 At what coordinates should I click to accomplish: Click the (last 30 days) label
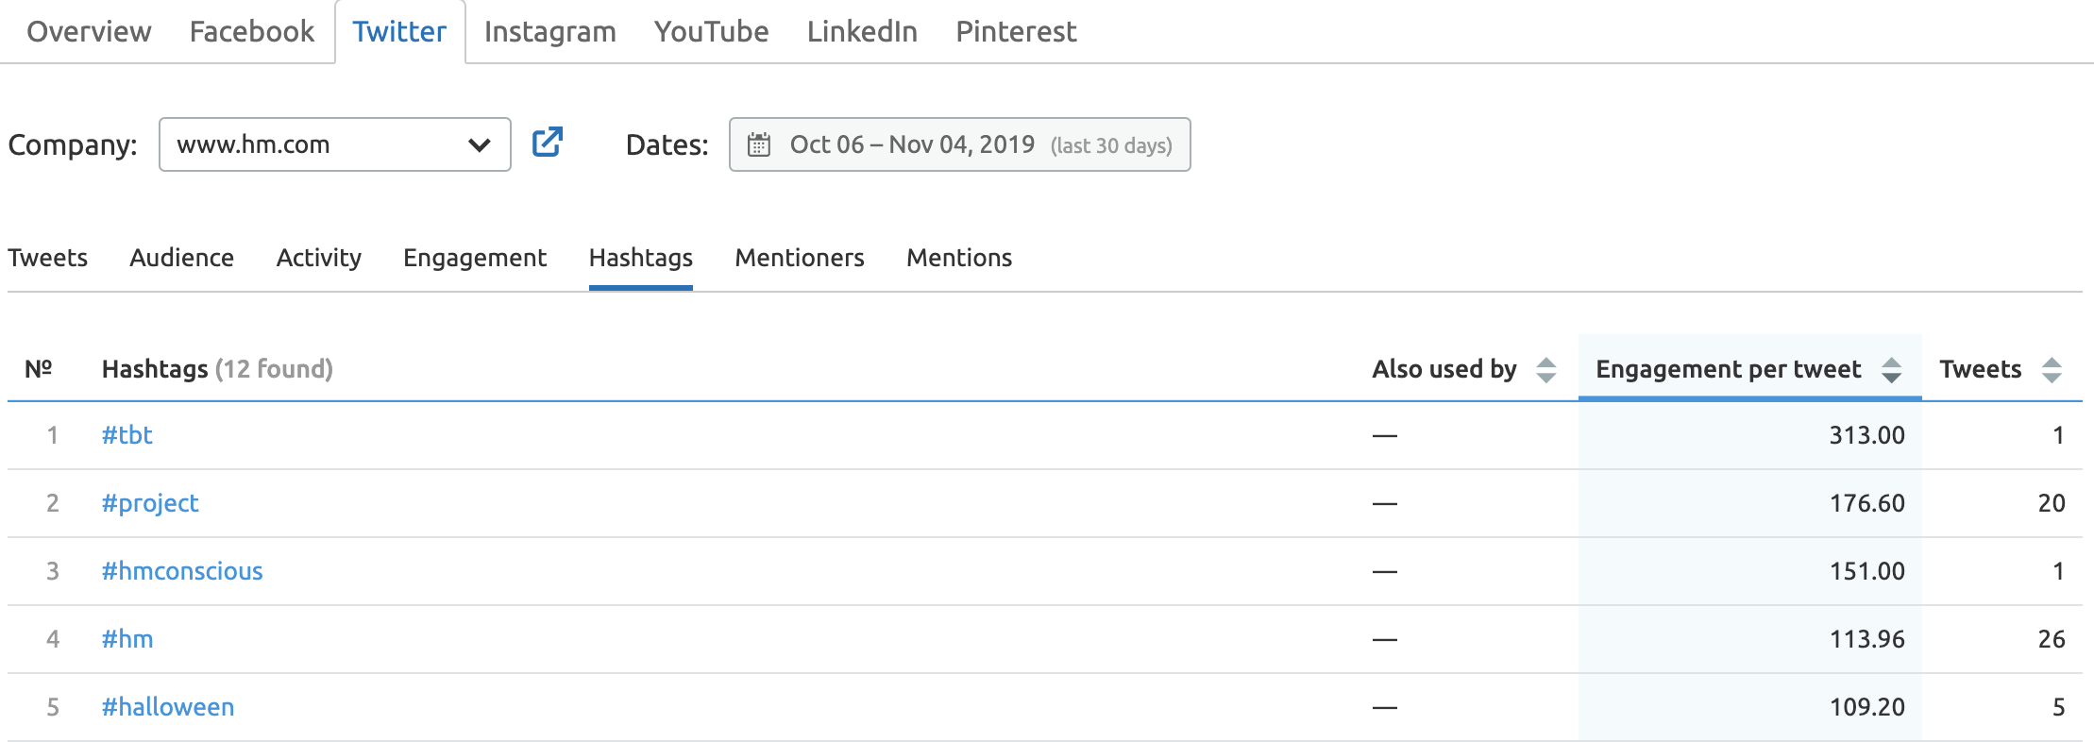click(1111, 145)
